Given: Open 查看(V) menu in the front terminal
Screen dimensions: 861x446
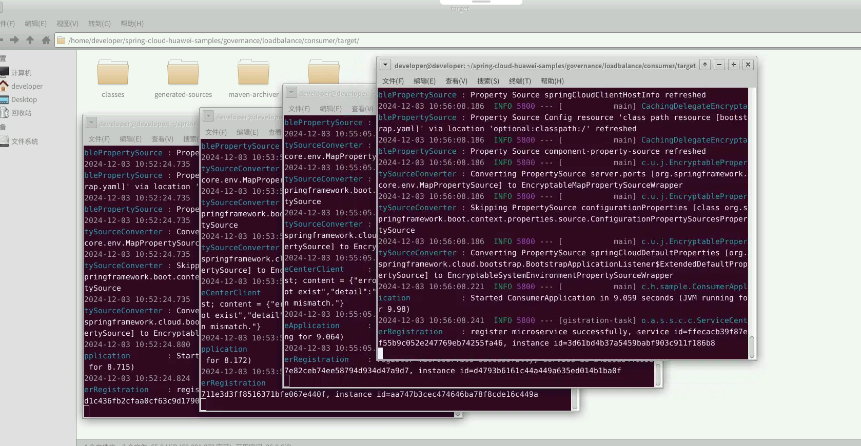Looking at the screenshot, I should coord(456,81).
